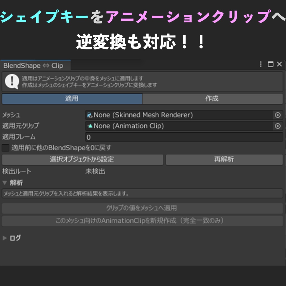Image resolution: width=286 pixels, height=286 pixels.
Task: Click the Skinned Mesh Renderer type icon
Action: (90, 115)
